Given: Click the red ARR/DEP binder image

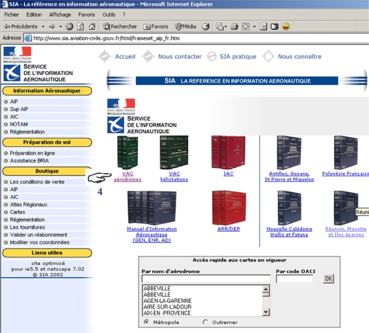Looking at the screenshot, I should [x=229, y=208].
